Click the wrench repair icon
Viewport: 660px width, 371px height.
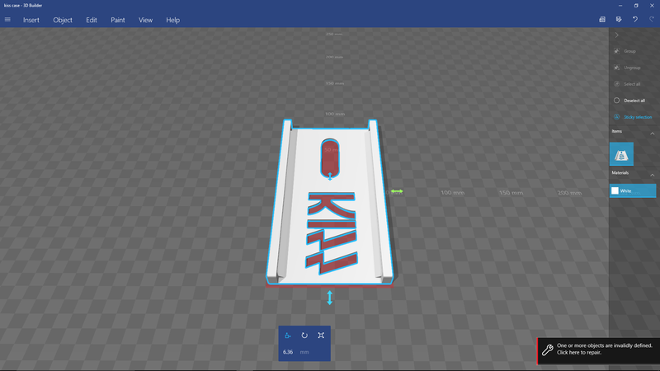pos(547,350)
